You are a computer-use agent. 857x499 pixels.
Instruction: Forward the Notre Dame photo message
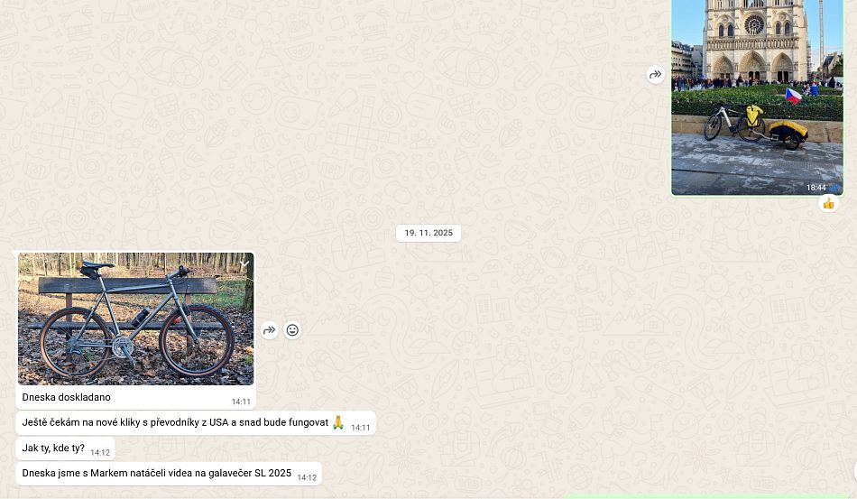pos(656,75)
